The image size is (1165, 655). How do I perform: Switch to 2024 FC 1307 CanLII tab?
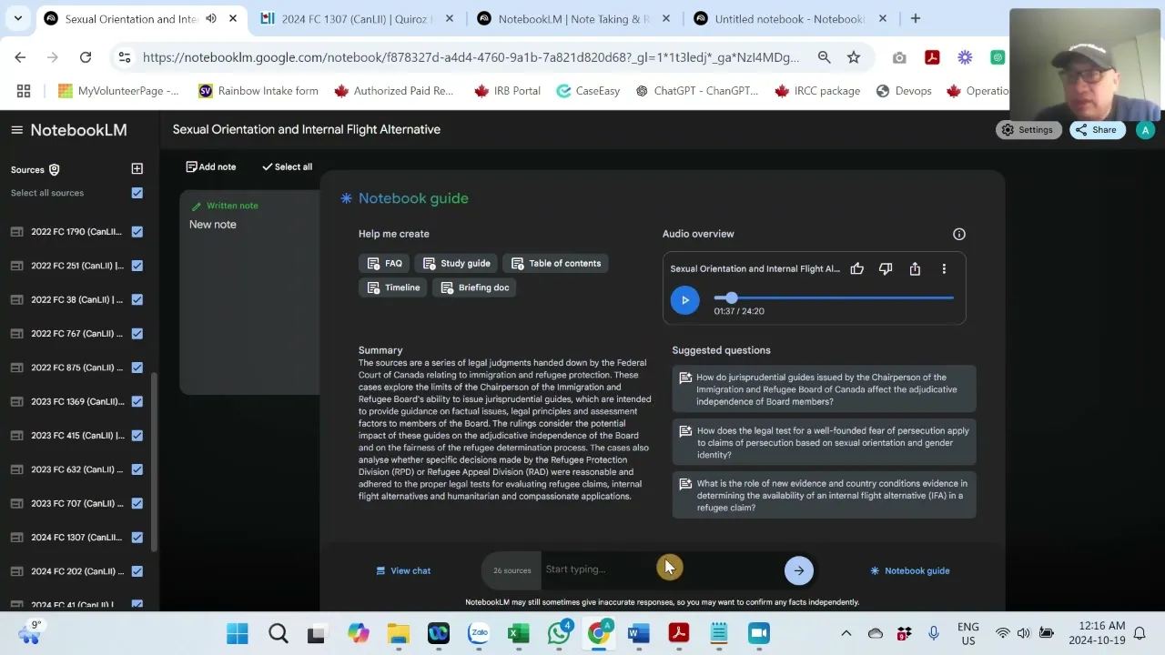click(x=357, y=18)
